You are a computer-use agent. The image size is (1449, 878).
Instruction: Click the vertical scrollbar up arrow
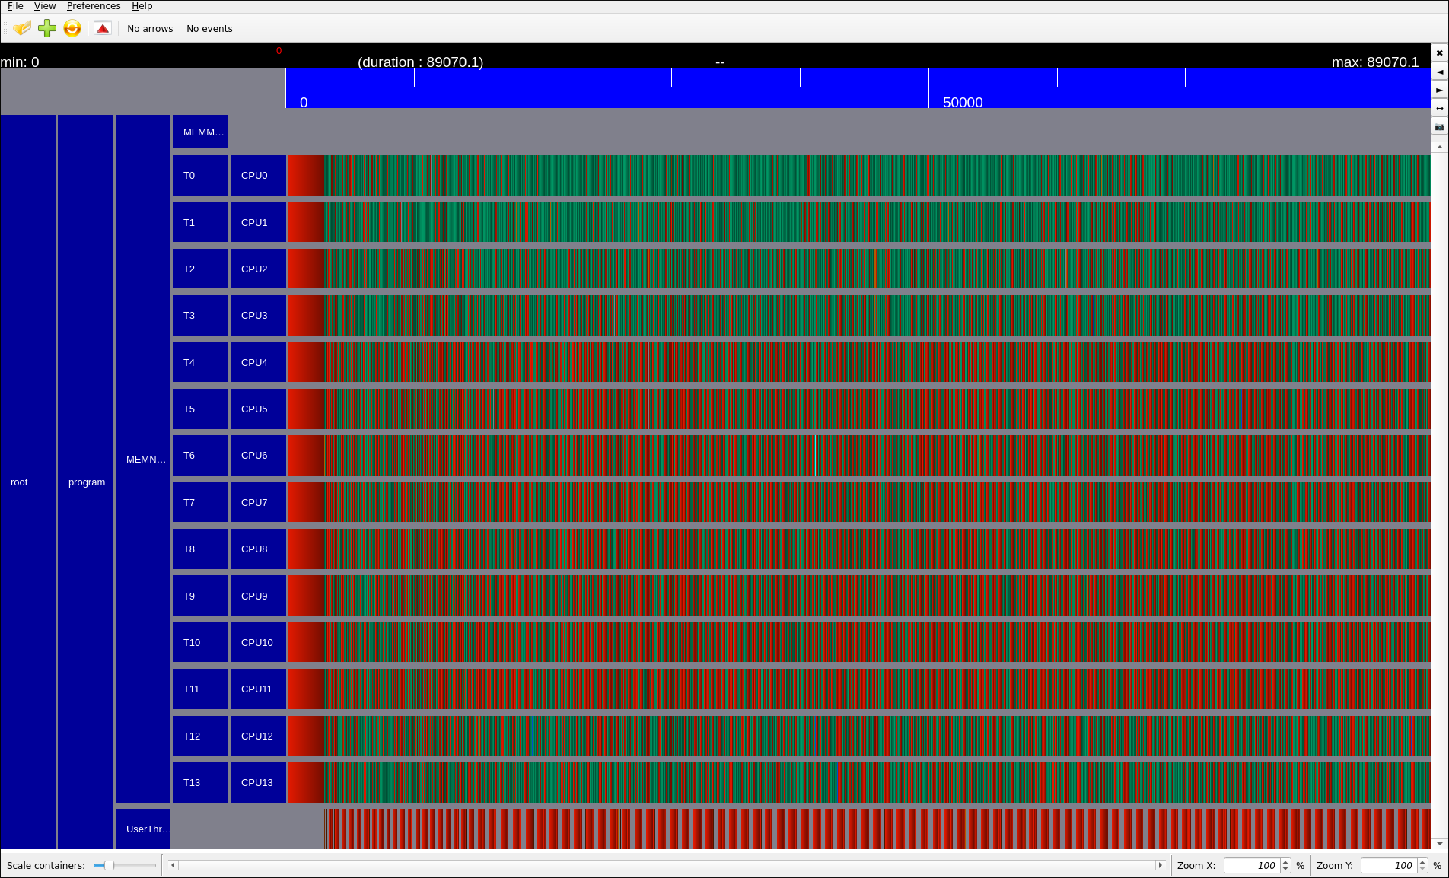tap(1439, 147)
